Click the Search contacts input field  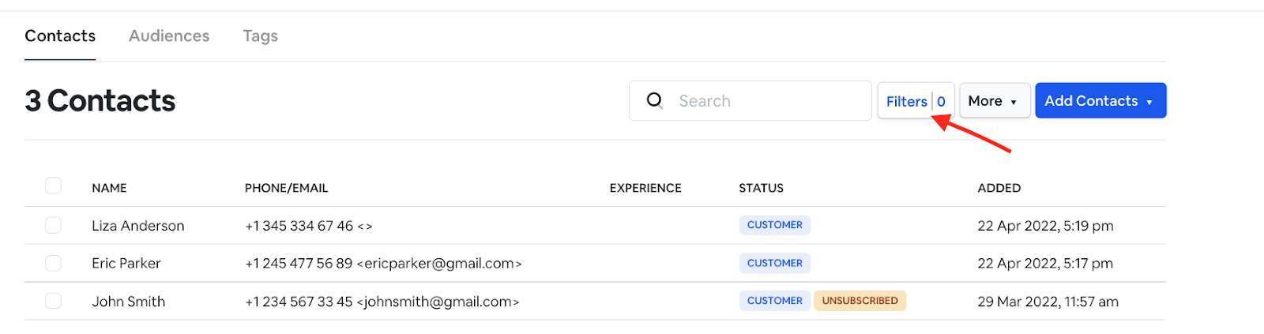pyautogui.click(x=766, y=101)
